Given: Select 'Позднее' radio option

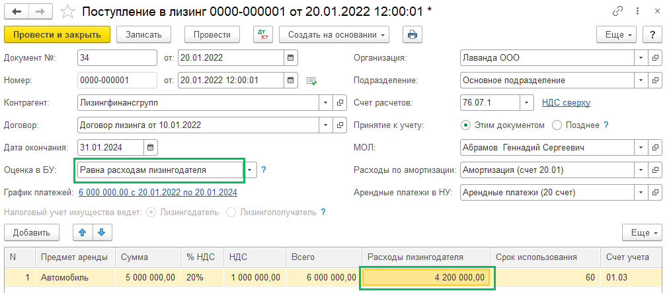Looking at the screenshot, I should click(x=557, y=125).
